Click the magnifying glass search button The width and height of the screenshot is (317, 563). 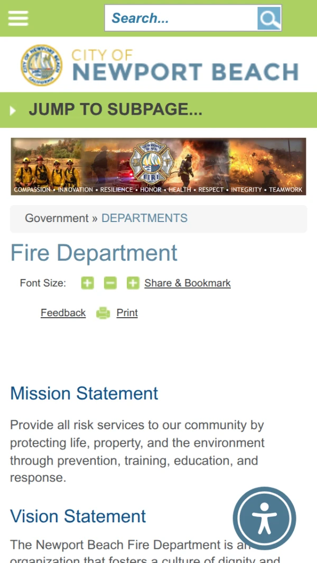coord(269,18)
